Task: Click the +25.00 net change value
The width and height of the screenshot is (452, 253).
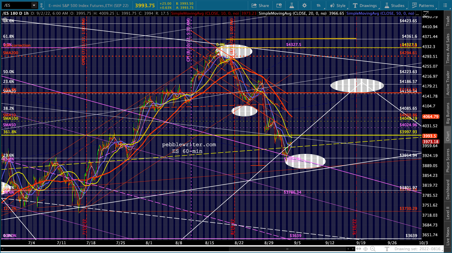Action: 165,4
